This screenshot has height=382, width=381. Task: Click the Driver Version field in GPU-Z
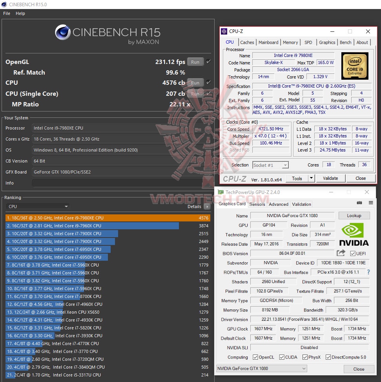[x=310, y=319]
